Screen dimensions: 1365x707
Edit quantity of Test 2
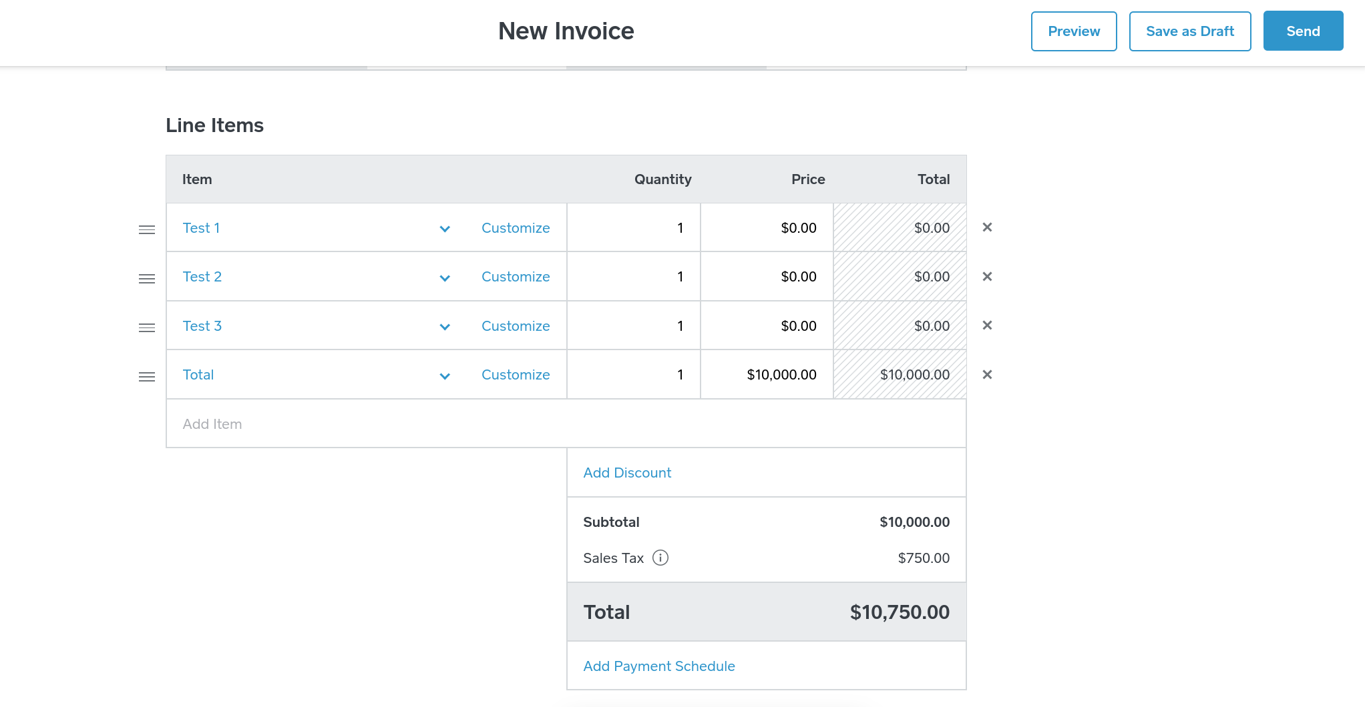(634, 277)
